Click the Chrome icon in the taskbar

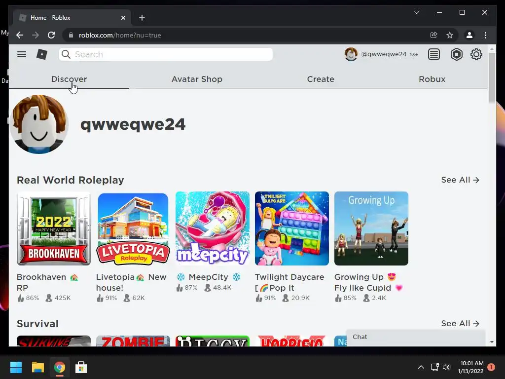pos(59,367)
